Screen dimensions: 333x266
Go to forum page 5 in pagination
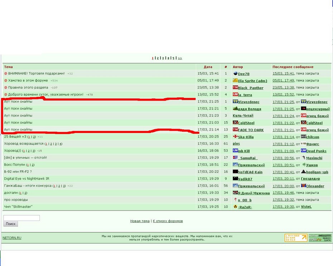[x=173, y=58]
